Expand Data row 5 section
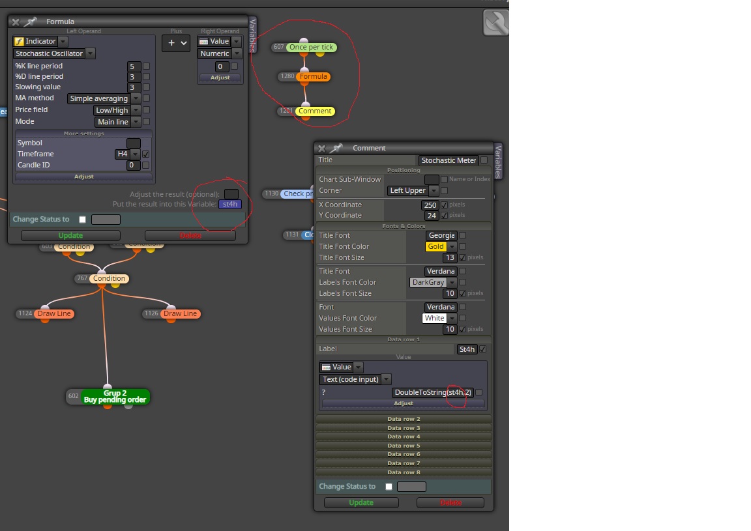This screenshot has height=531, width=751. pos(404,446)
